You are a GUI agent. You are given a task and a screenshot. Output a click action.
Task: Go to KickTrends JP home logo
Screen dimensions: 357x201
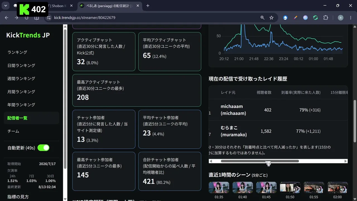[28, 35]
